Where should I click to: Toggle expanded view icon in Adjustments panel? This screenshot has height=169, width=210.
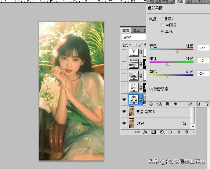159,104
